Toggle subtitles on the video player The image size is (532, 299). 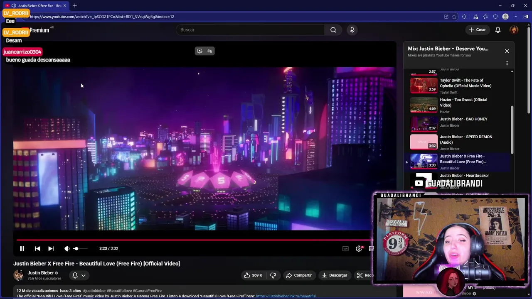345,248
